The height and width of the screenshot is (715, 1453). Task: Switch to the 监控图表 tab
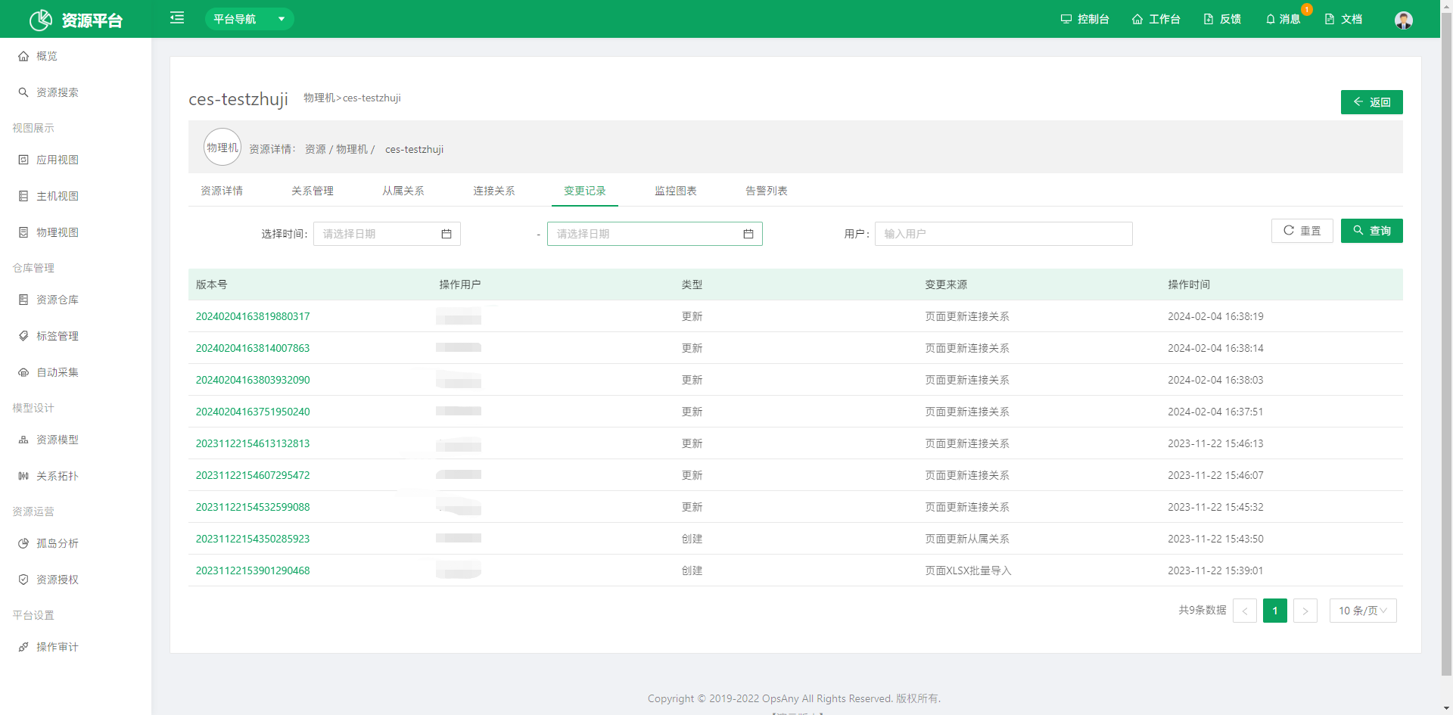(x=676, y=191)
